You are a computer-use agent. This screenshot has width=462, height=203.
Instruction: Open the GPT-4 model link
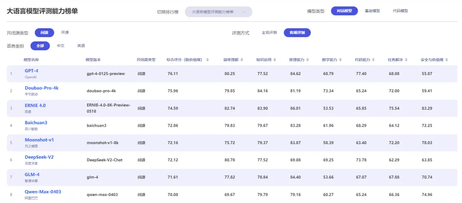[32, 71]
